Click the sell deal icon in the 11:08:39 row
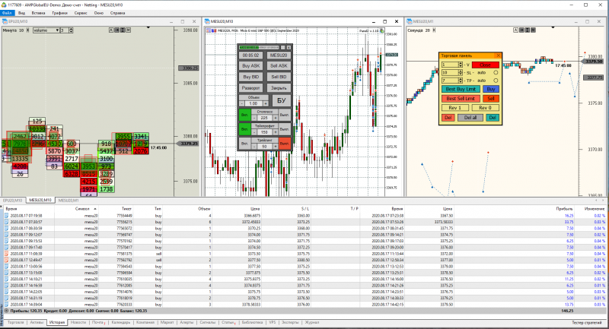The image size is (609, 329). (6, 254)
